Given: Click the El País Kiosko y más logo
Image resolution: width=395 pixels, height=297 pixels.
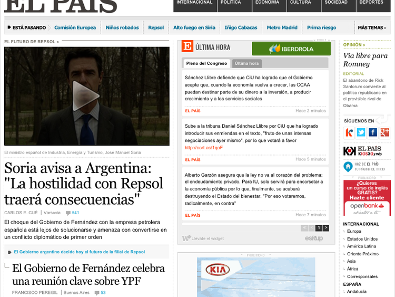Looking at the screenshot, I should [x=362, y=151].
